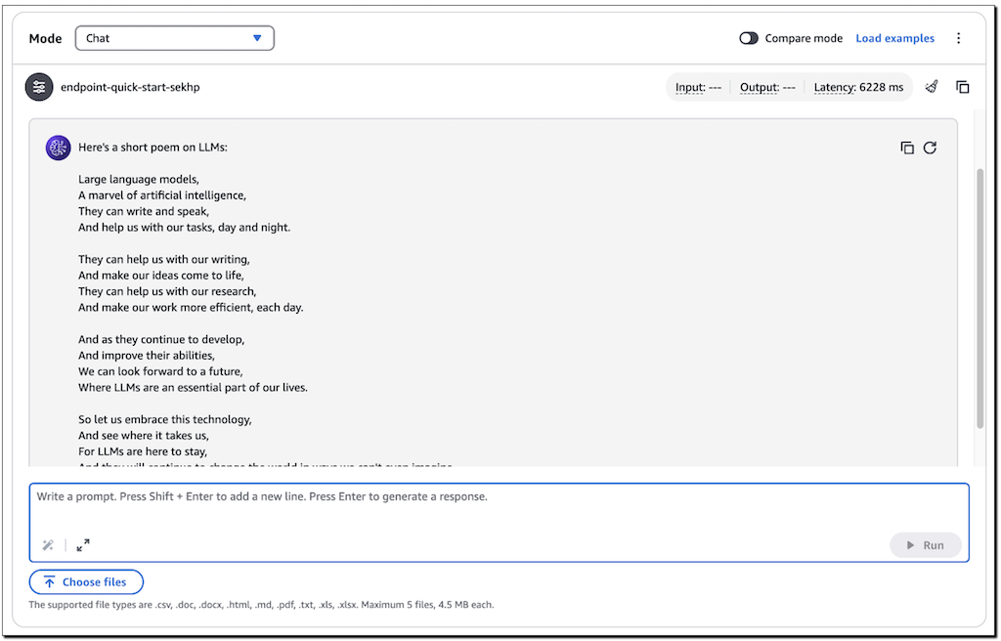The height and width of the screenshot is (641, 1001).
Task: Click the Input token count metric
Action: 698,87
